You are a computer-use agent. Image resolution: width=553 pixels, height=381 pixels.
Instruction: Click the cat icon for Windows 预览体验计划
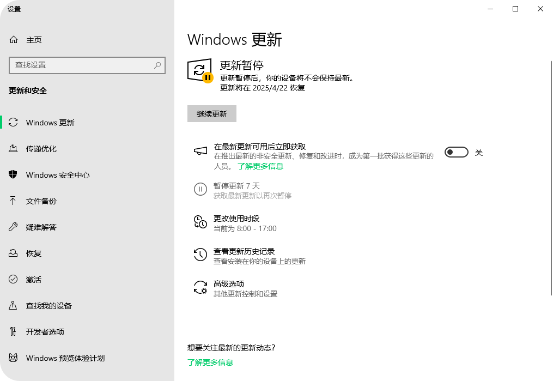13,358
